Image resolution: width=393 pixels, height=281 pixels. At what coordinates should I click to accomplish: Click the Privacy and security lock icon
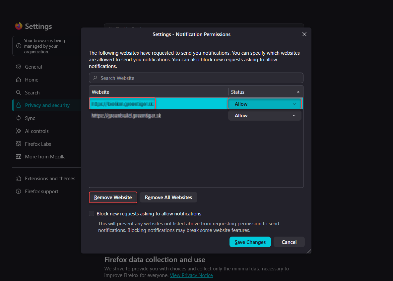click(x=19, y=105)
